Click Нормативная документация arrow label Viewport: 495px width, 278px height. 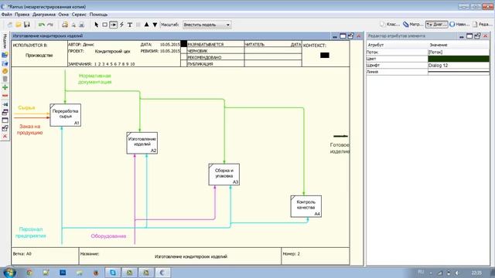click(x=94, y=79)
